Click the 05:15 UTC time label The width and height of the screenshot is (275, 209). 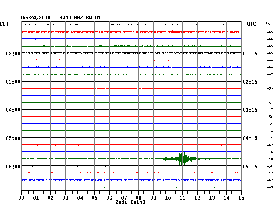(x=250, y=166)
